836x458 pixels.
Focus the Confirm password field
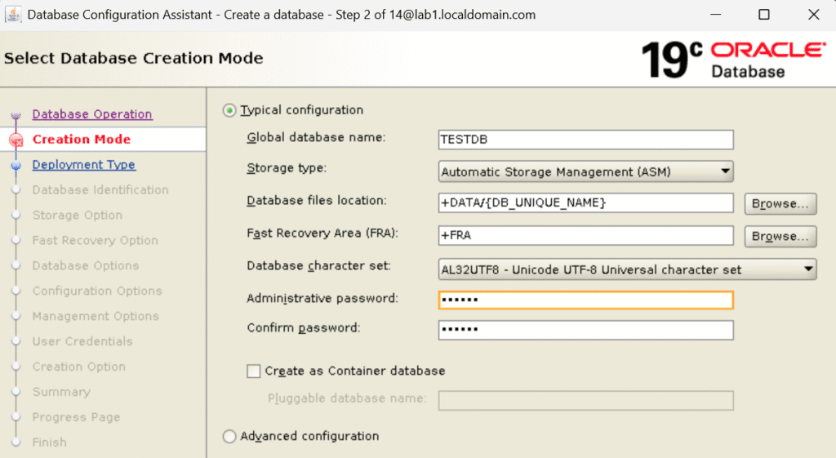click(x=585, y=330)
